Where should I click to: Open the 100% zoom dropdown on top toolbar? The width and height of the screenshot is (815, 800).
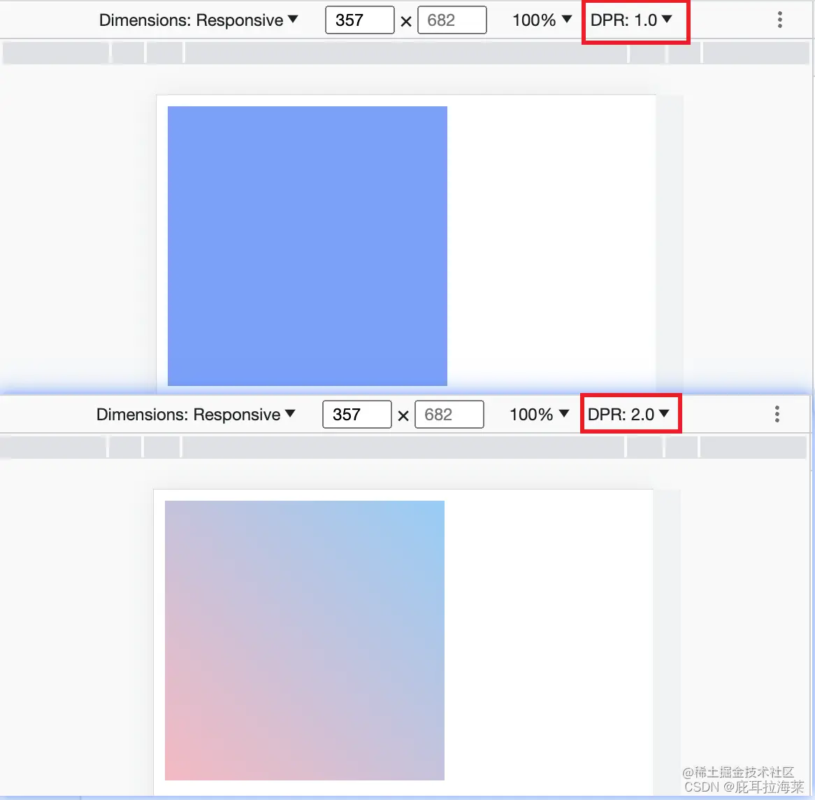(542, 20)
